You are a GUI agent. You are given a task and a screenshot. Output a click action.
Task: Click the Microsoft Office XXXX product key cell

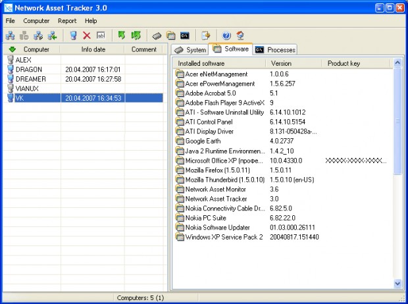356,161
